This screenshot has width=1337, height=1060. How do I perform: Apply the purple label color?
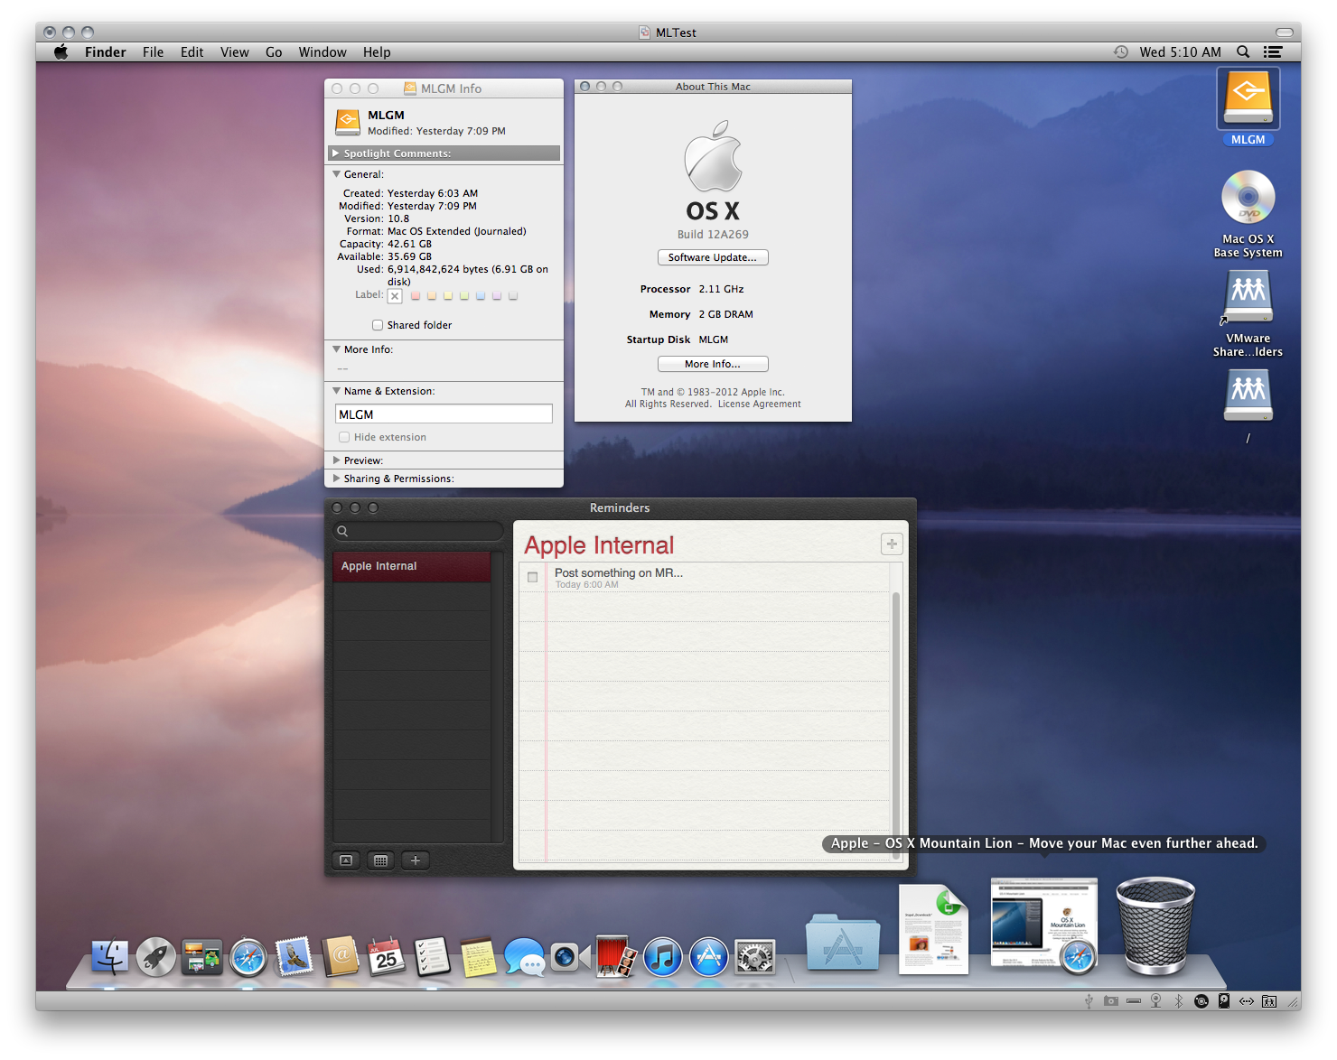(497, 295)
